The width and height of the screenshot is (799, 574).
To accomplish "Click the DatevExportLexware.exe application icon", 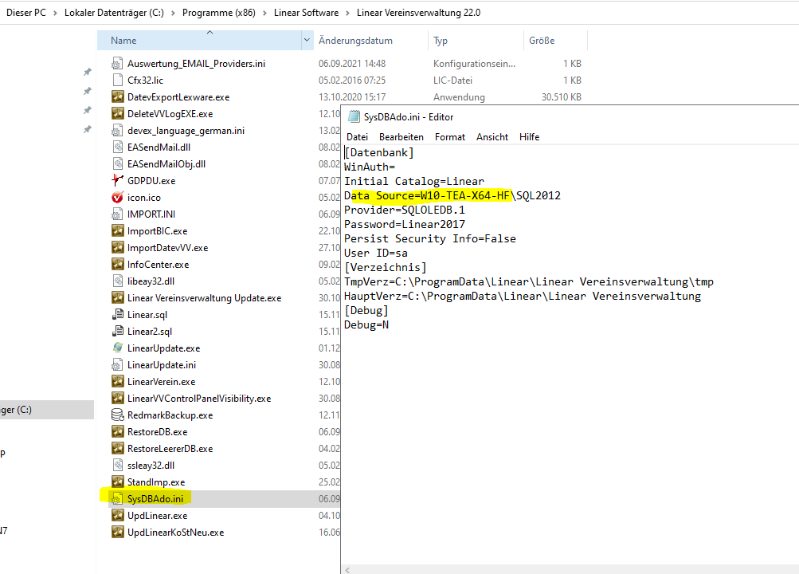I will pos(118,96).
